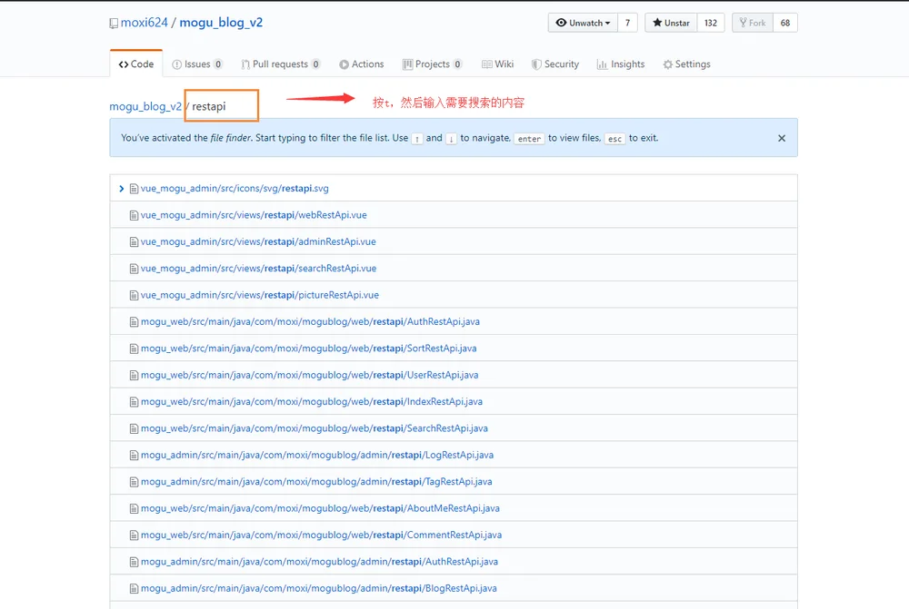Open SearchRestApi.java file
The width and height of the screenshot is (909, 609).
click(x=315, y=428)
